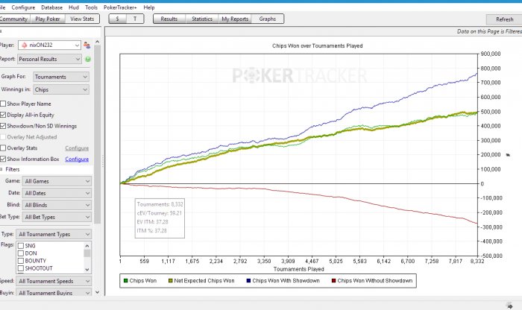This screenshot has width=522, height=310.
Task: Click the blue Chips Won With Showdown swatch
Action: pyautogui.click(x=248, y=281)
